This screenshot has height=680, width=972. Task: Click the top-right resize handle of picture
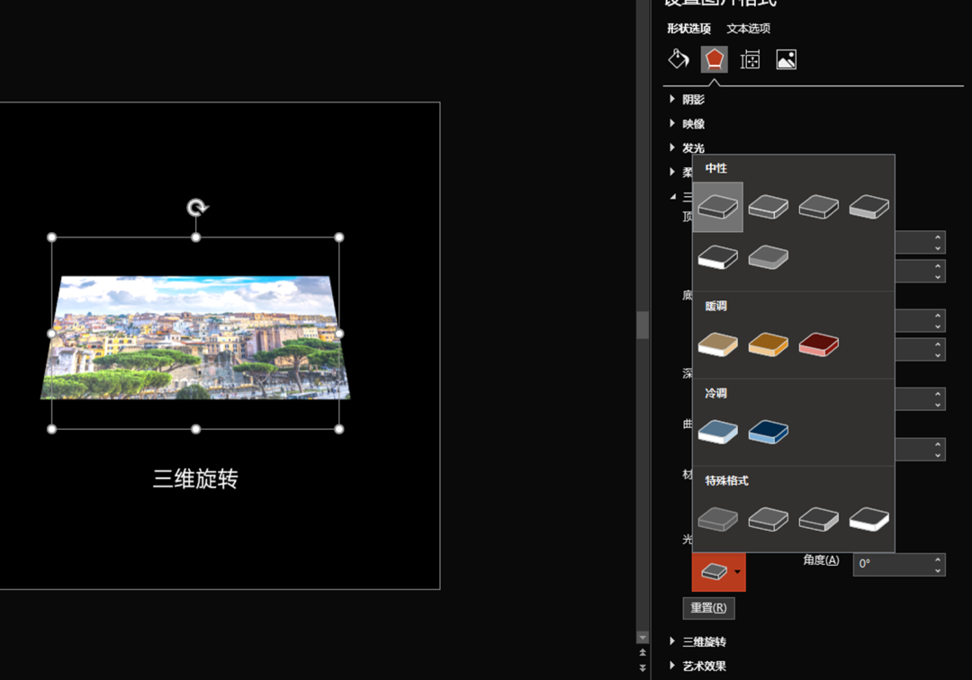[339, 237]
